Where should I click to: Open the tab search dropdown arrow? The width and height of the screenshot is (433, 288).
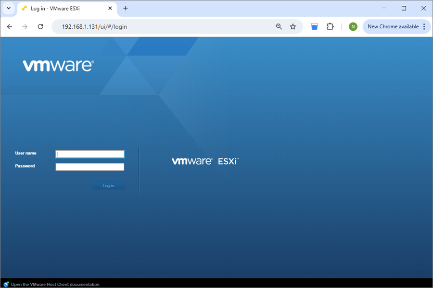[x=9, y=8]
